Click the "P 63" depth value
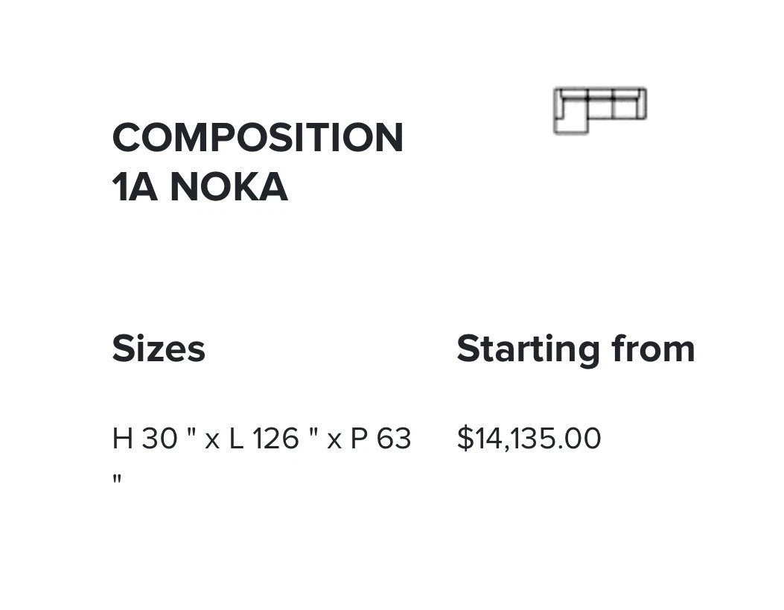Screen dimensions: 784x610 tap(380, 439)
